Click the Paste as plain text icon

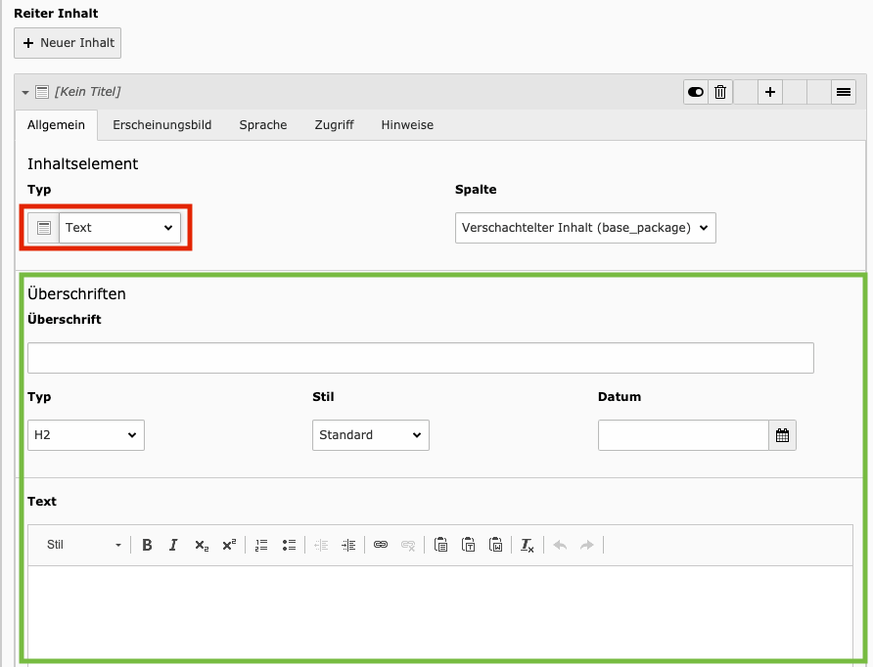click(469, 545)
